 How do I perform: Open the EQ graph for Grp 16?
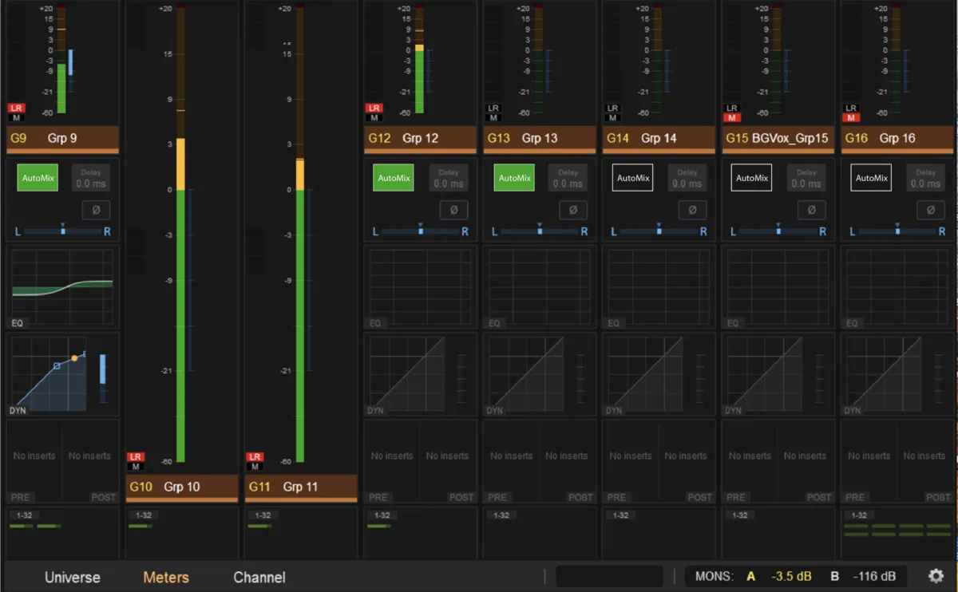(897, 288)
